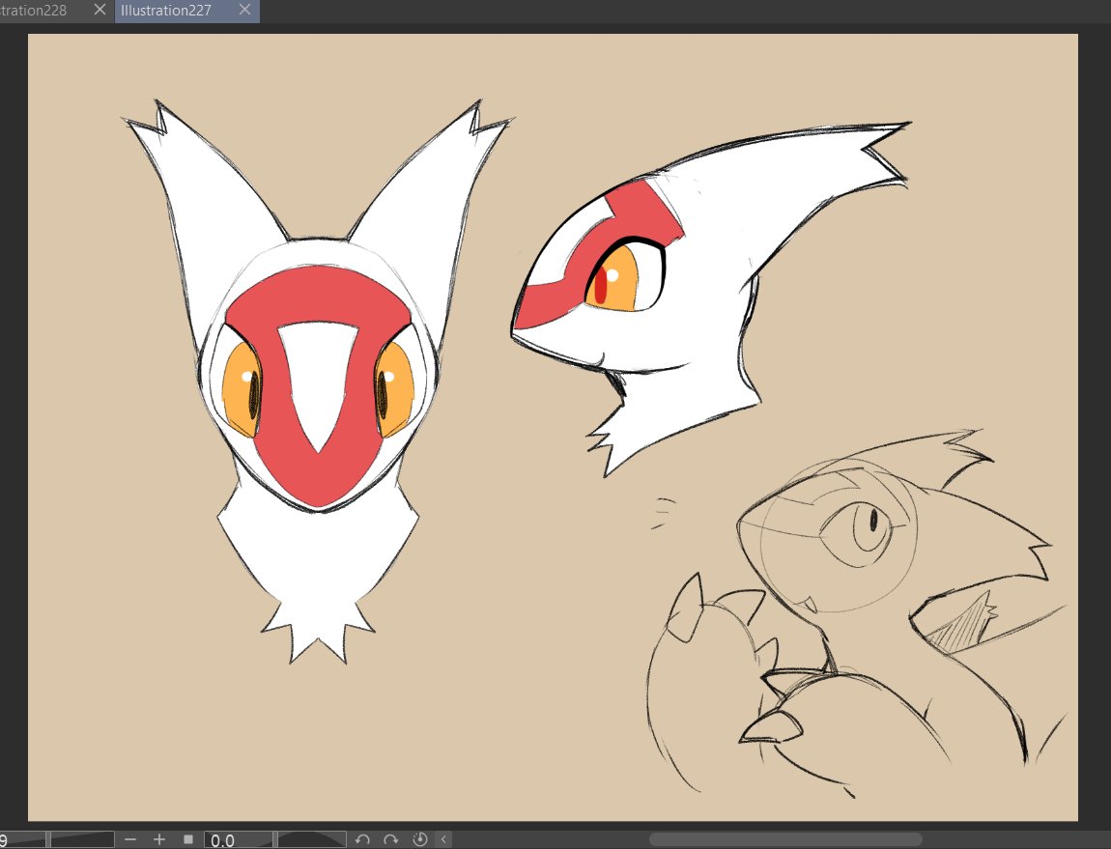Close the Illustration228 tab

100,10
